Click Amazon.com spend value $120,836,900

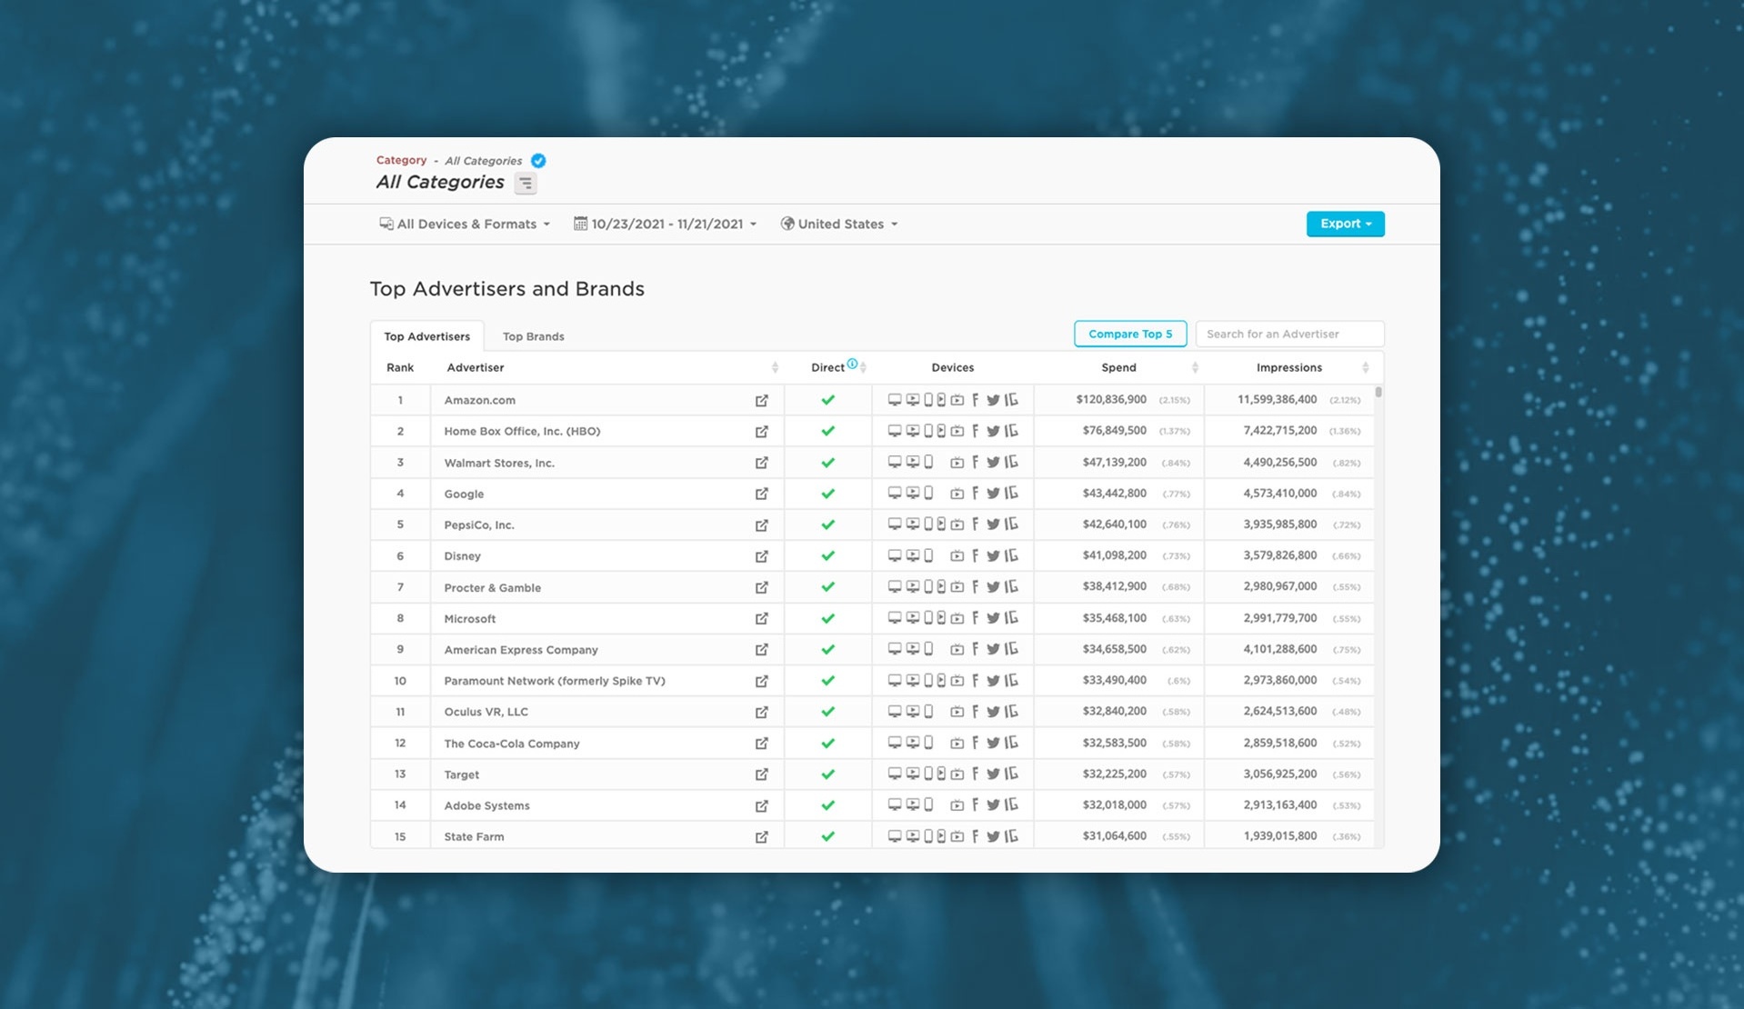[1110, 399]
